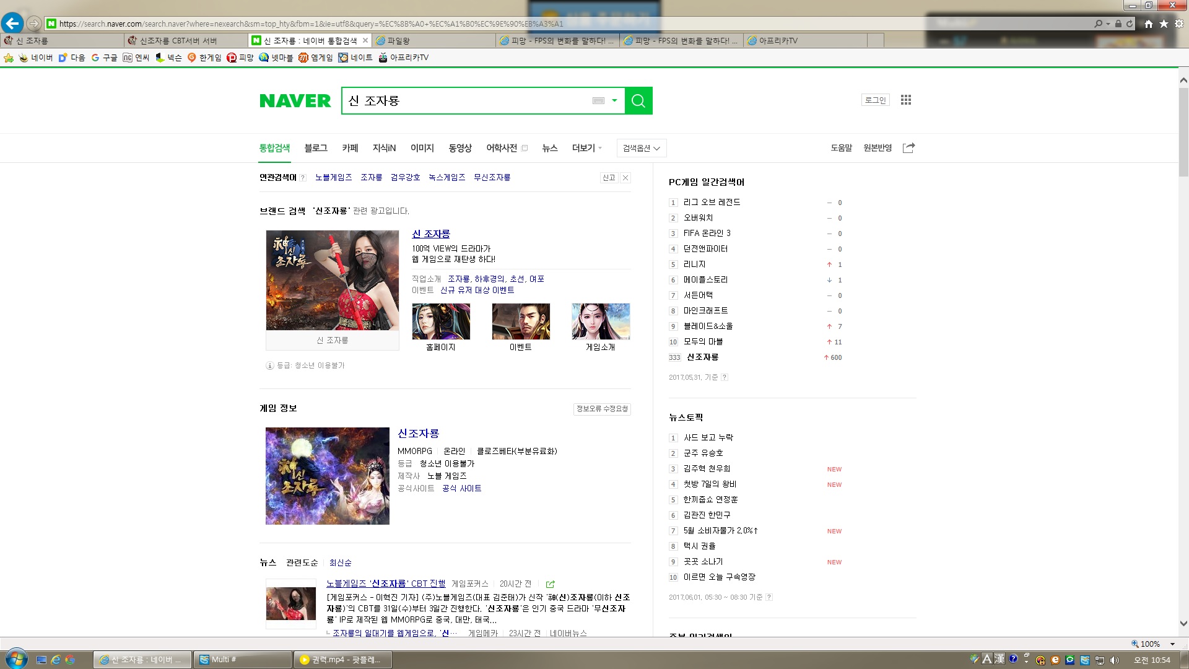
Task: Click the browser forward arrow button
Action: click(34, 24)
